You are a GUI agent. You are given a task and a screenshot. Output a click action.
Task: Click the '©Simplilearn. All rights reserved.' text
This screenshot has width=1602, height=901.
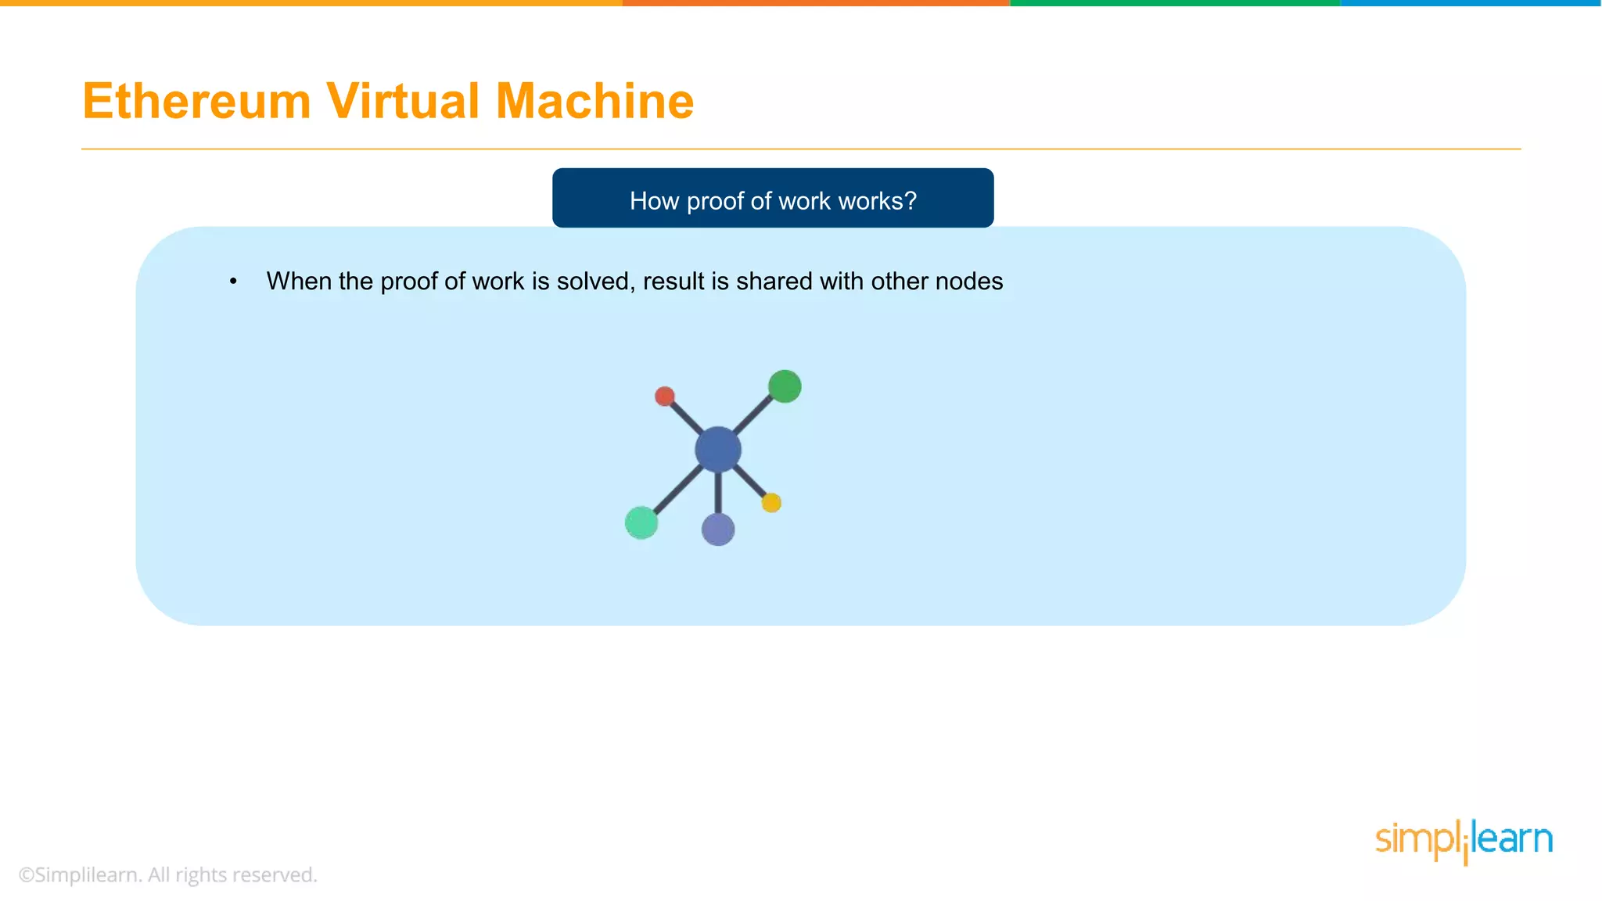pyautogui.click(x=168, y=874)
